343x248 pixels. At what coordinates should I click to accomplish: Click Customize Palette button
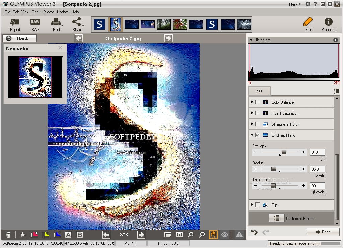pyautogui.click(x=276, y=218)
